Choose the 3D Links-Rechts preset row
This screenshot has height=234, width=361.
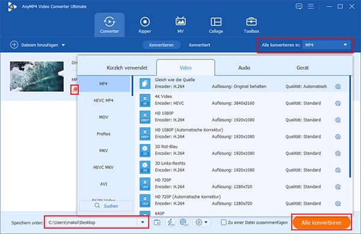(x=241, y=167)
